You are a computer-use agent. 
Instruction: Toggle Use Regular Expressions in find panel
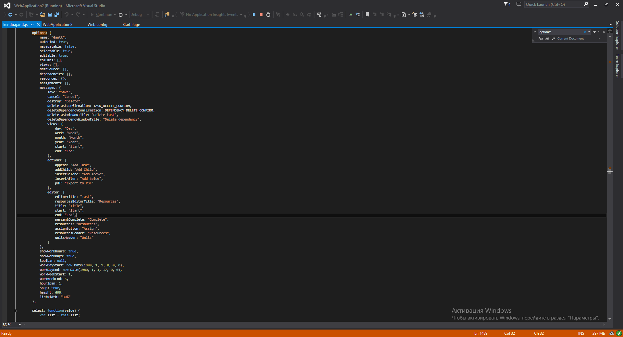(554, 39)
